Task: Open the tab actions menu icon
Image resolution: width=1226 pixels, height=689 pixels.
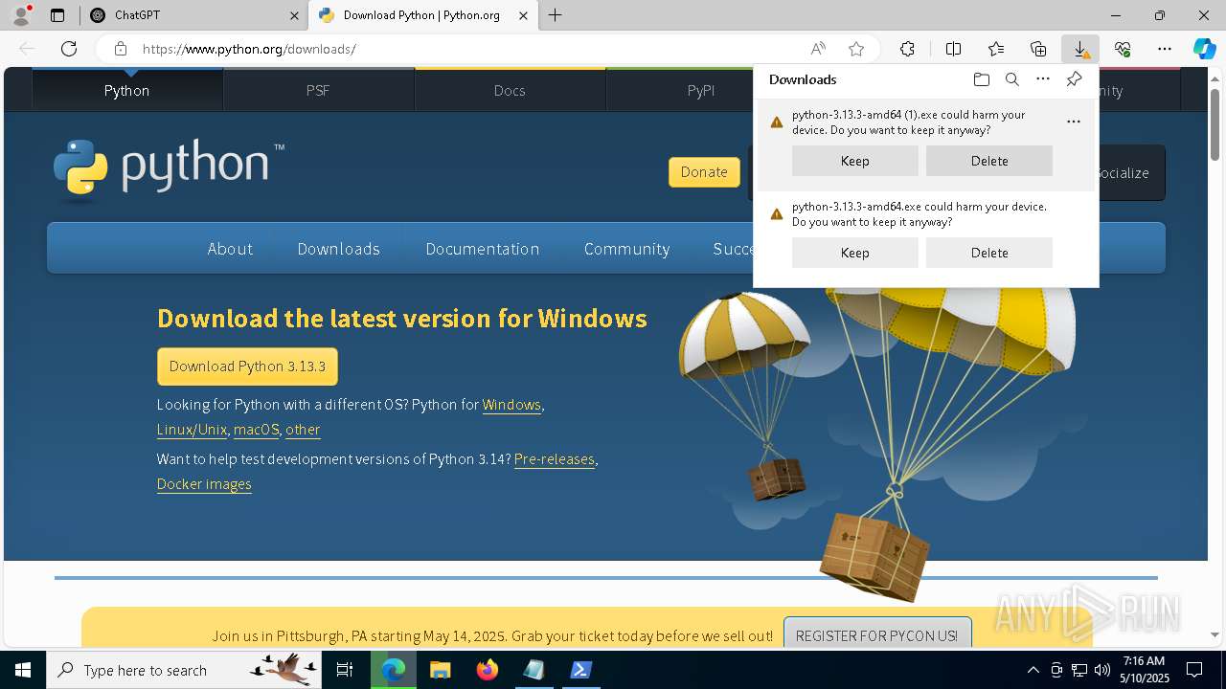Action: tap(57, 15)
